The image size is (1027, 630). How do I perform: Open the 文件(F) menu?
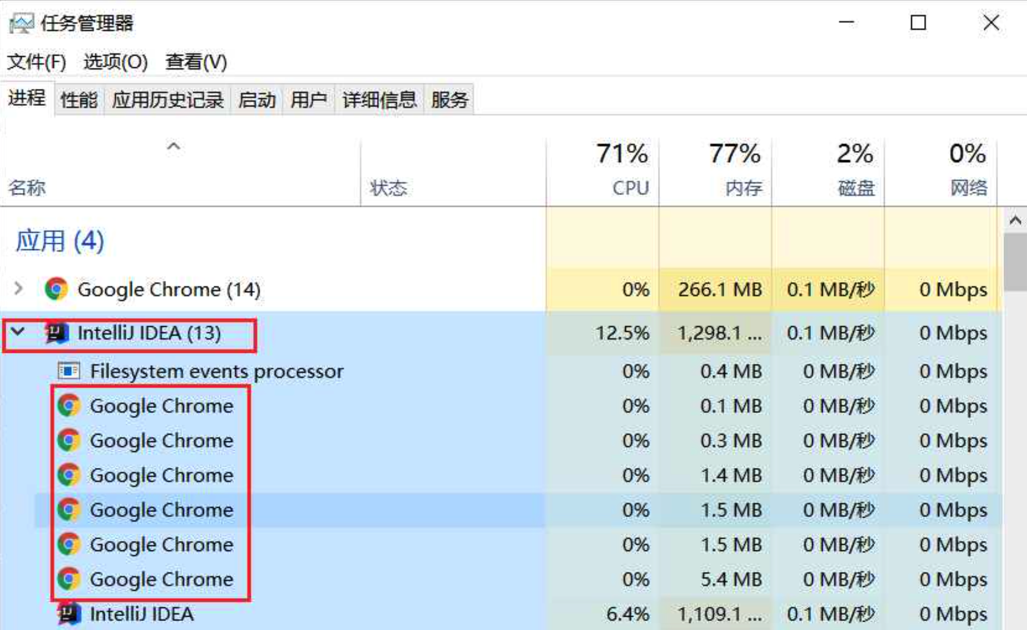[x=37, y=61]
